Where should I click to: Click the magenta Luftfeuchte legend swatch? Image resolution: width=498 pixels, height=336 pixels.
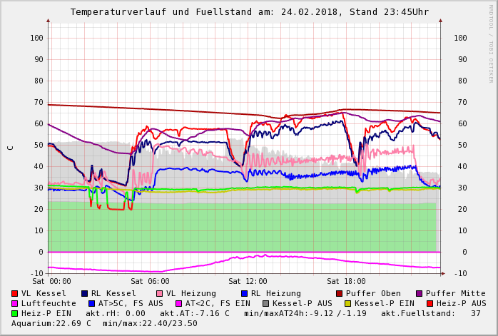[x=14, y=303]
